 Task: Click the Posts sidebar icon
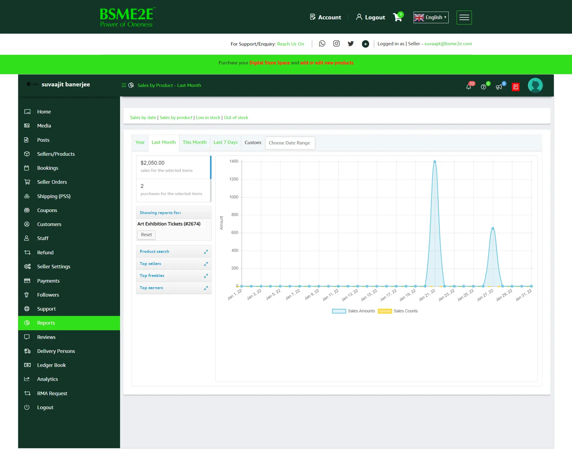26,140
